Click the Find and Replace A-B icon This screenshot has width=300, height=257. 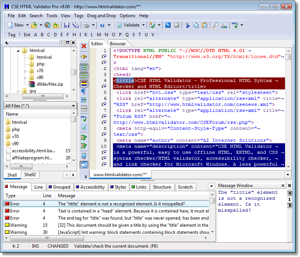coord(224,25)
